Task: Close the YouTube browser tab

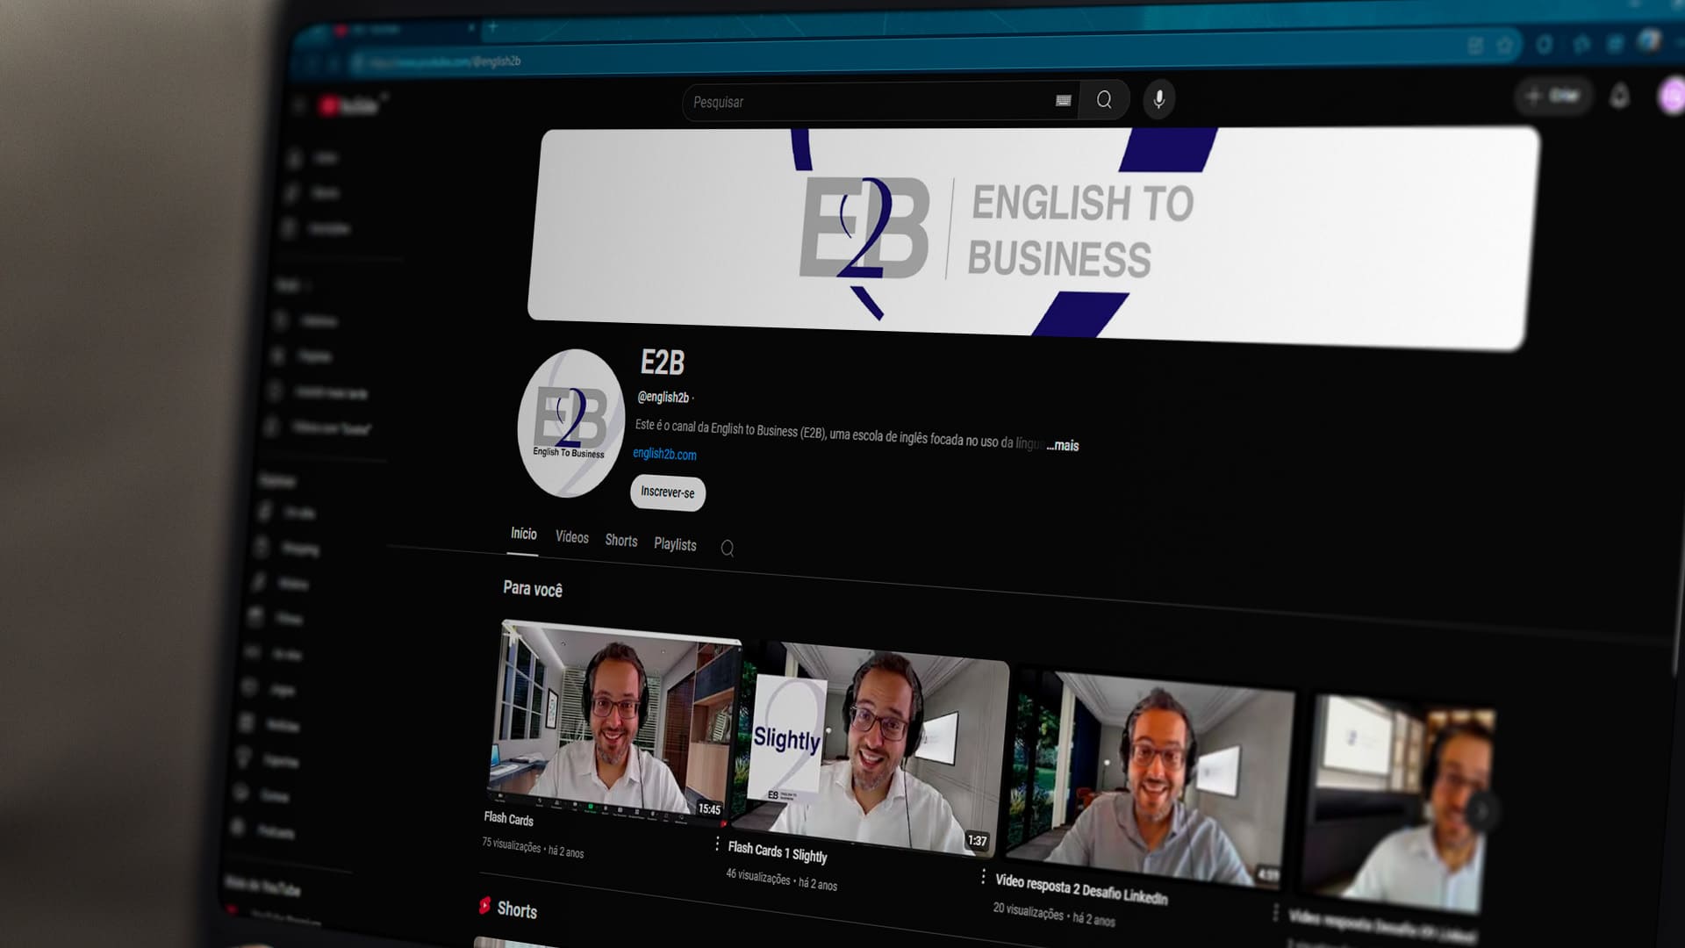Action: click(x=471, y=28)
